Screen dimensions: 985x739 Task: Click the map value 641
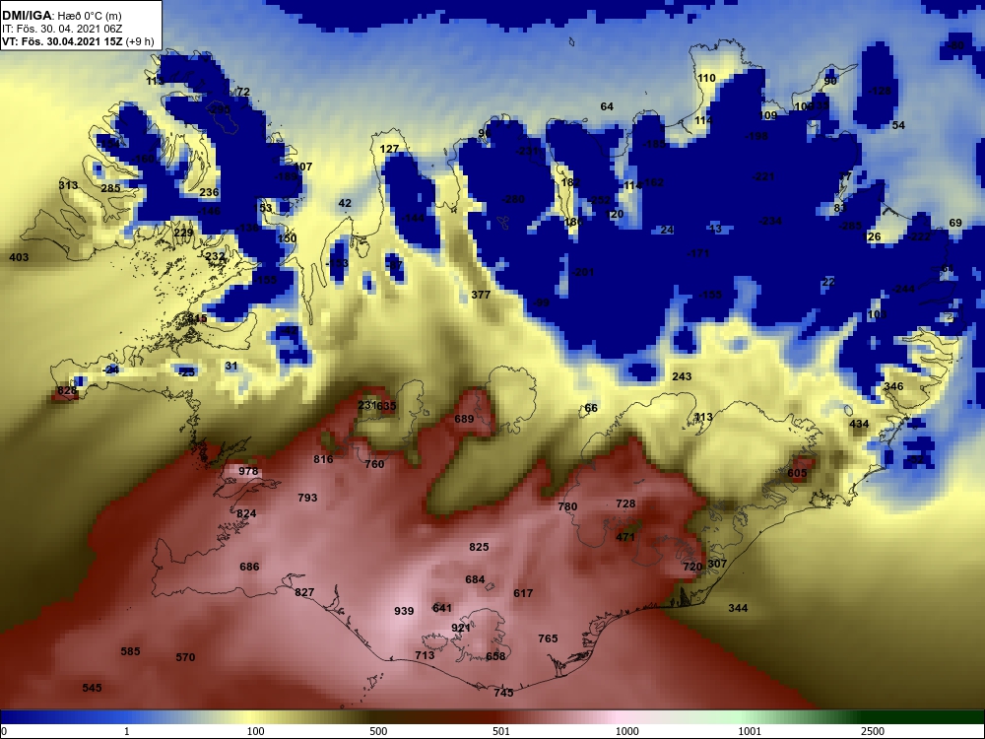[x=442, y=608]
